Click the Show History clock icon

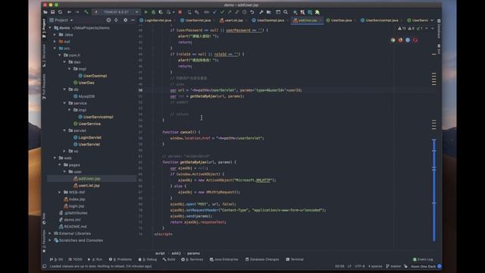(244, 12)
